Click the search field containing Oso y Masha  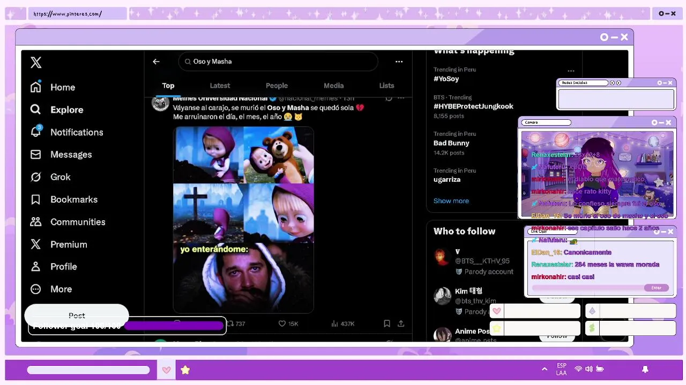click(278, 61)
